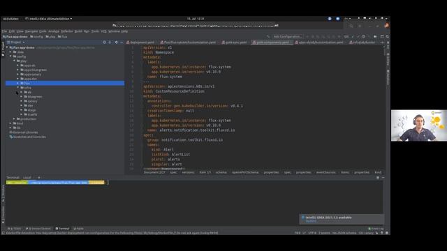Open the Project side tab on left edge
The width and height of the screenshot is (447, 251).
tap(3, 49)
